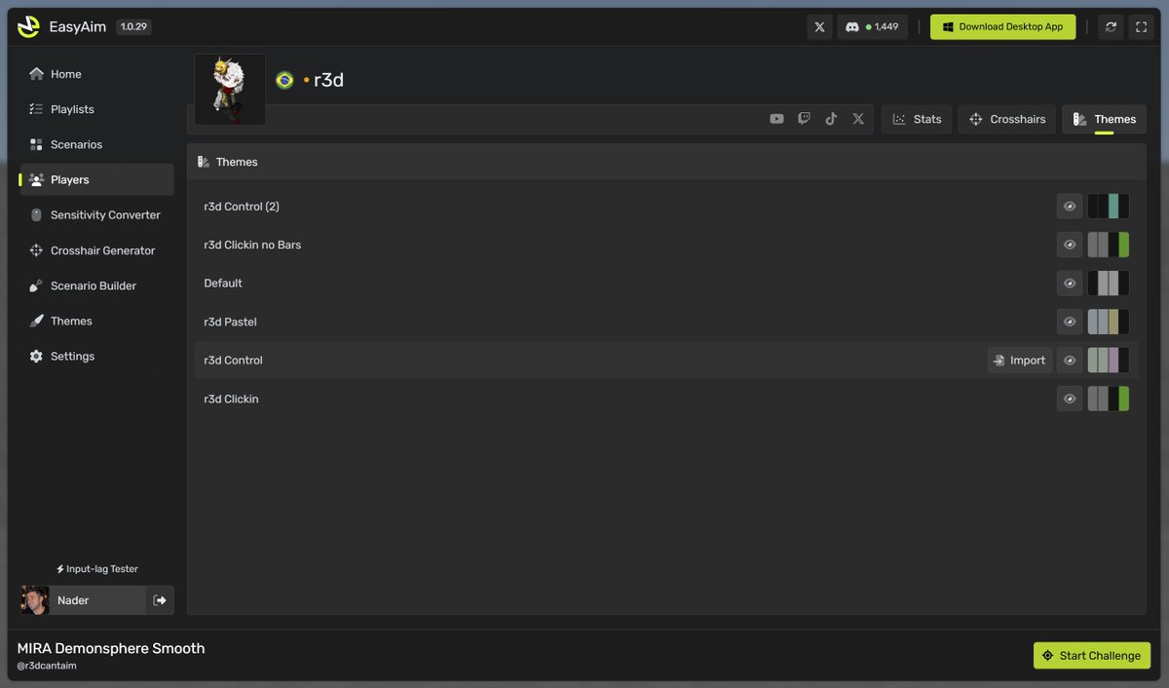The image size is (1169, 688).
Task: Enter fullscreen with the expand icon
Action: coord(1141,27)
